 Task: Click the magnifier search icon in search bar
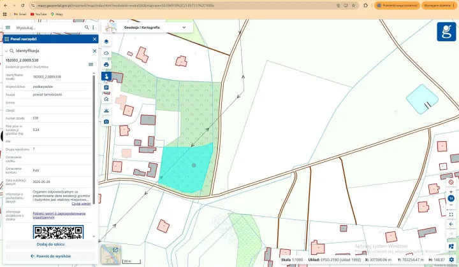click(87, 27)
